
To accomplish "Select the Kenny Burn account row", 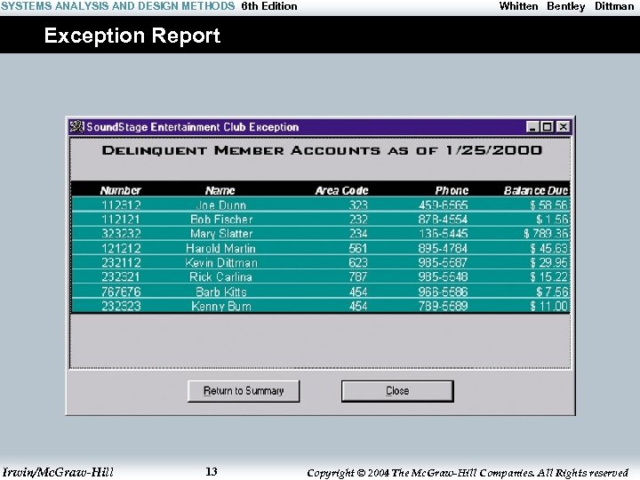I will click(x=320, y=306).
